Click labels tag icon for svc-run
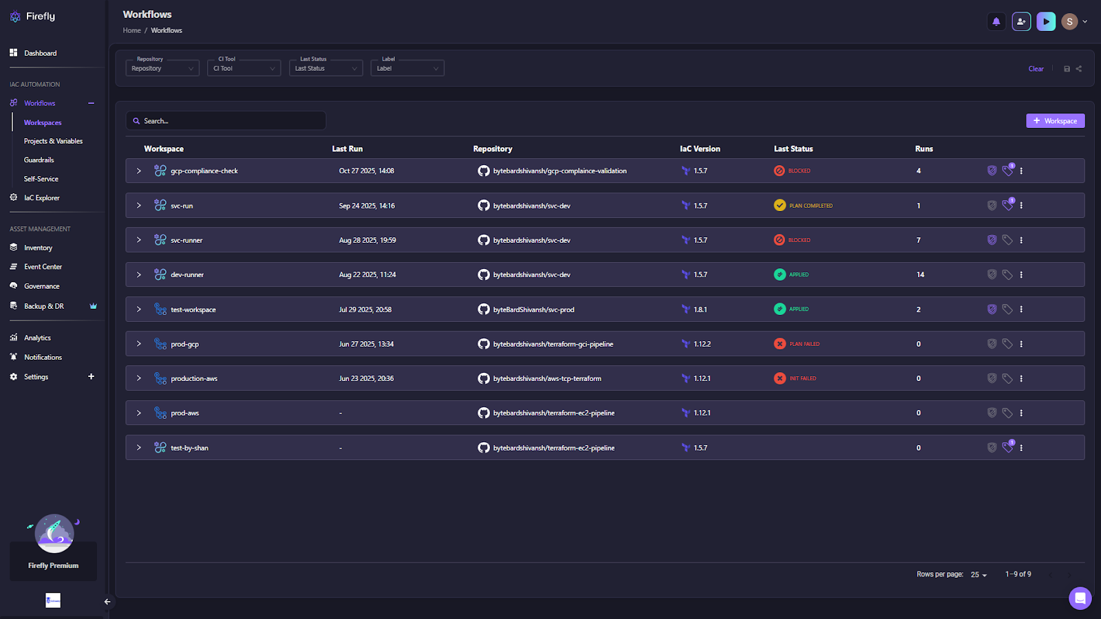Screen dimensions: 1101x619 click(x=1007, y=205)
